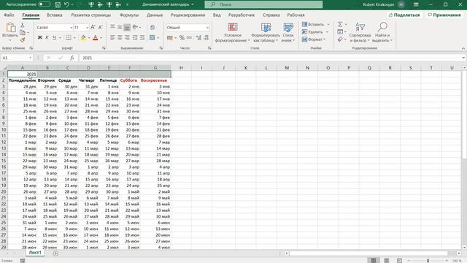Click AutoSum sigma icon
The image size is (467, 263).
(340, 24)
